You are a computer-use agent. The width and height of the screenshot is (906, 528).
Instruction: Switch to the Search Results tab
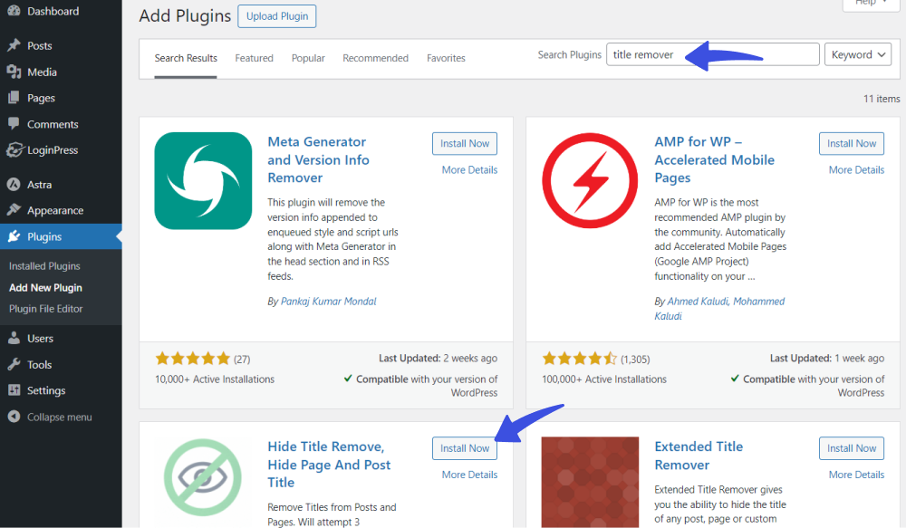click(186, 58)
